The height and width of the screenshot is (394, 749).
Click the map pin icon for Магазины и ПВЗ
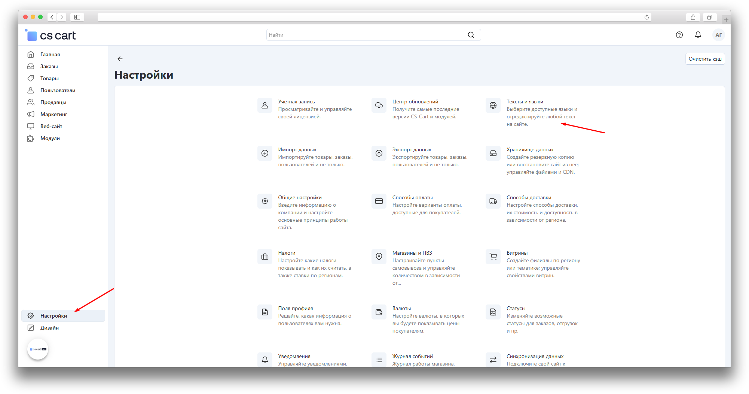click(379, 257)
